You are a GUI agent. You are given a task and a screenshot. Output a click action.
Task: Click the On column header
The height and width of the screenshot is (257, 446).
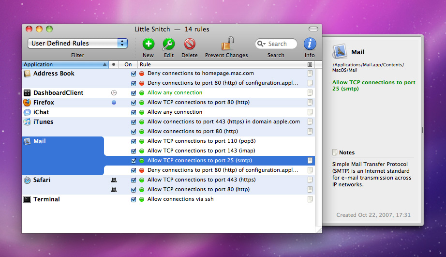pyautogui.click(x=128, y=64)
